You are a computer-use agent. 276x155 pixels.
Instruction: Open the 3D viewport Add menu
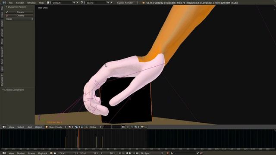click(30, 127)
